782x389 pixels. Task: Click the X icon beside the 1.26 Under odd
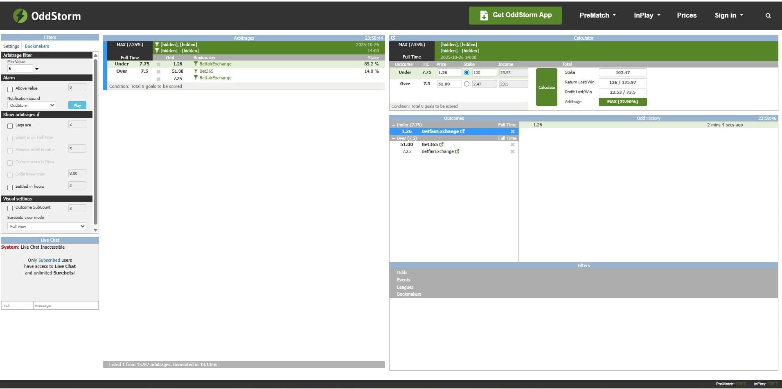coord(158,64)
